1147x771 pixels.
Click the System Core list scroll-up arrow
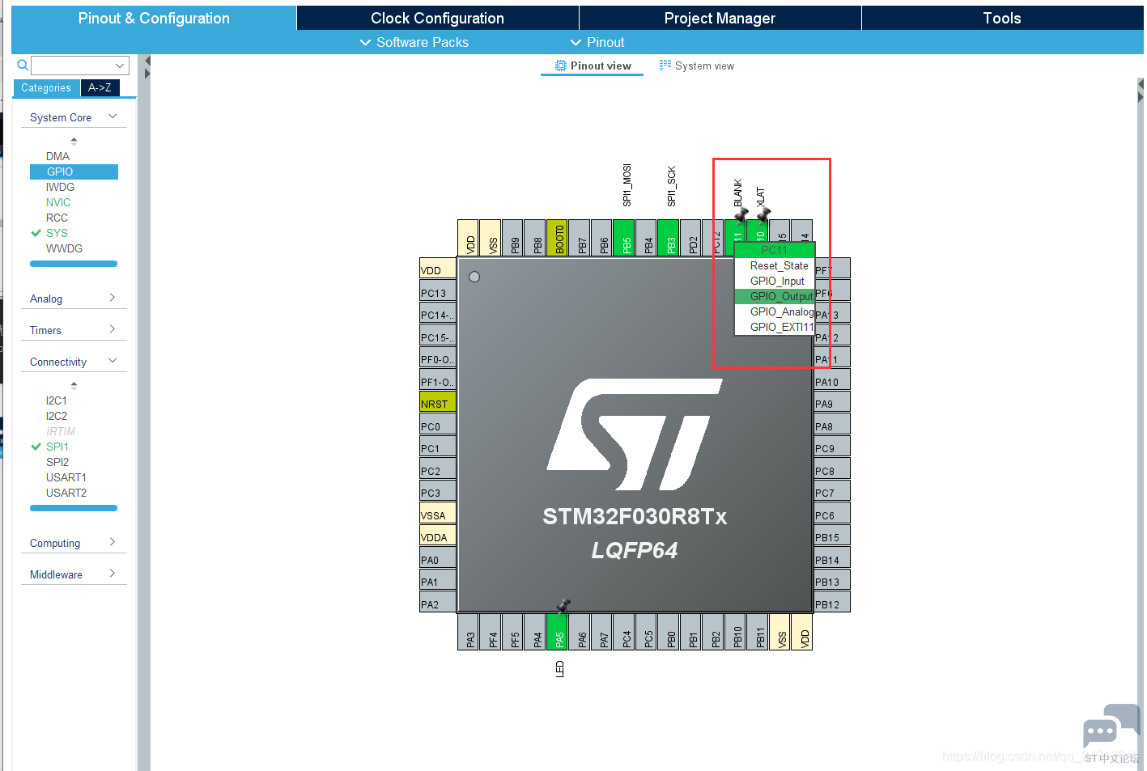click(74, 141)
